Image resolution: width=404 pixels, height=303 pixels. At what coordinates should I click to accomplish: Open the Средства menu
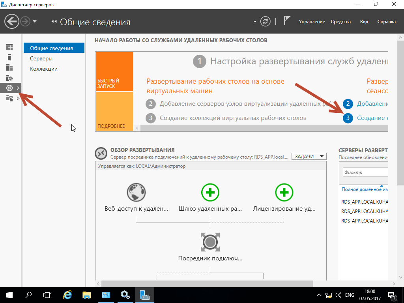click(340, 22)
